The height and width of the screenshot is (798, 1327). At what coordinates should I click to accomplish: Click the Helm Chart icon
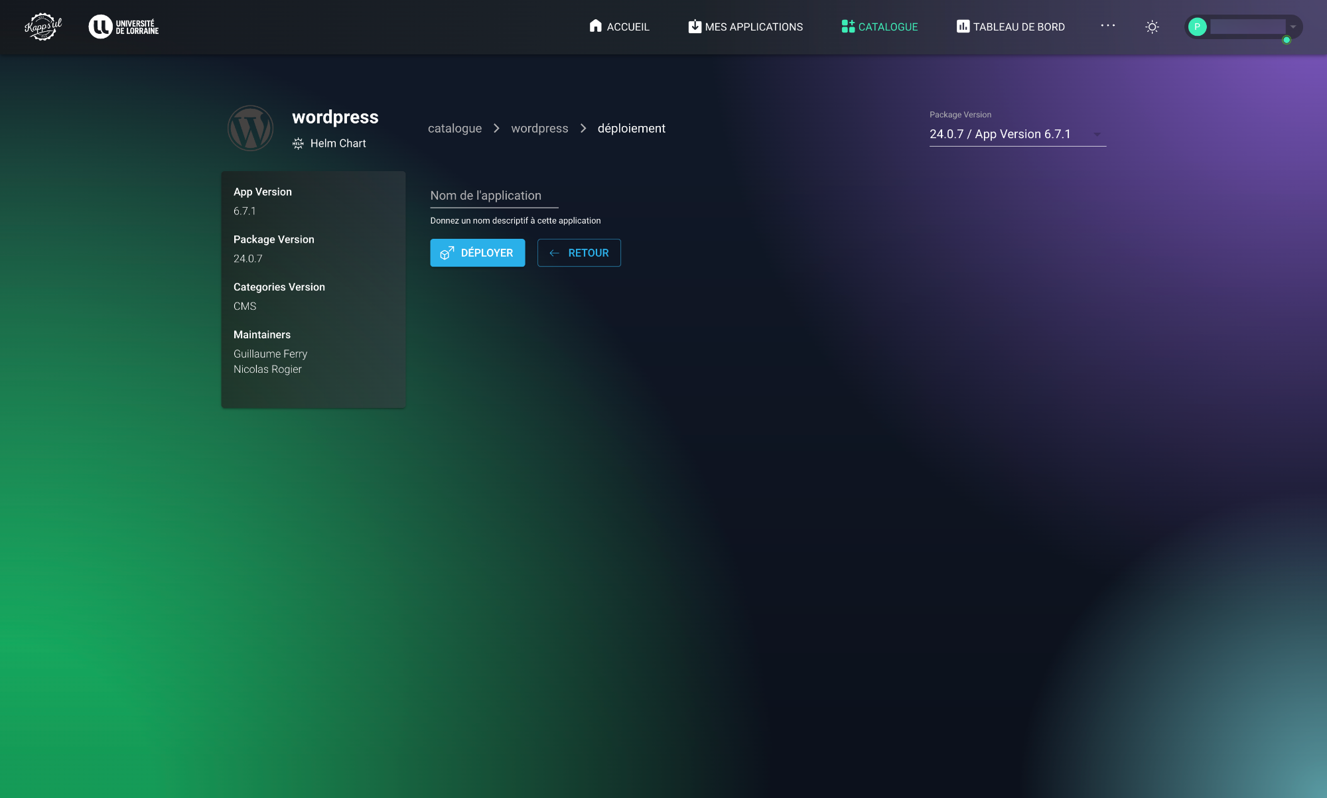coord(299,143)
